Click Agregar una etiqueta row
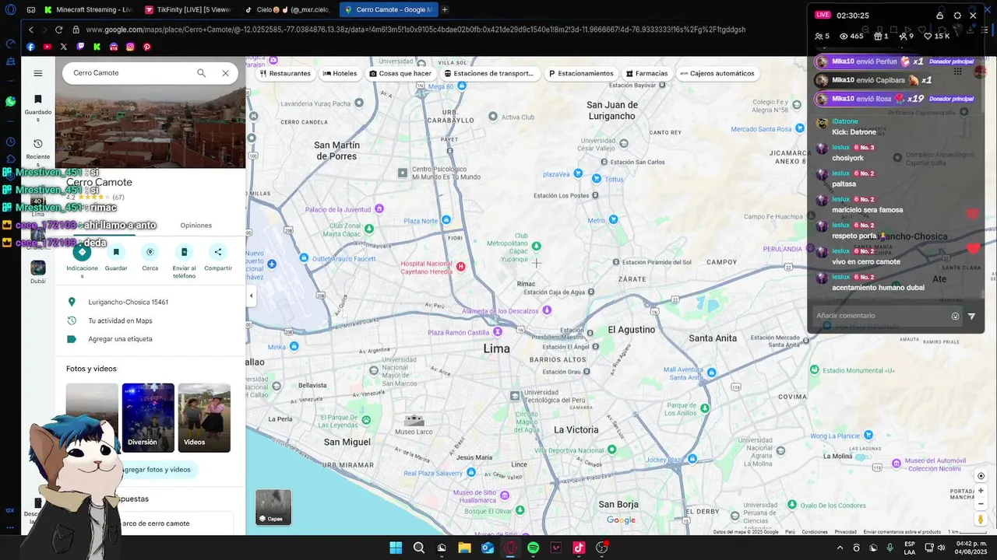This screenshot has width=997, height=560. (x=150, y=339)
